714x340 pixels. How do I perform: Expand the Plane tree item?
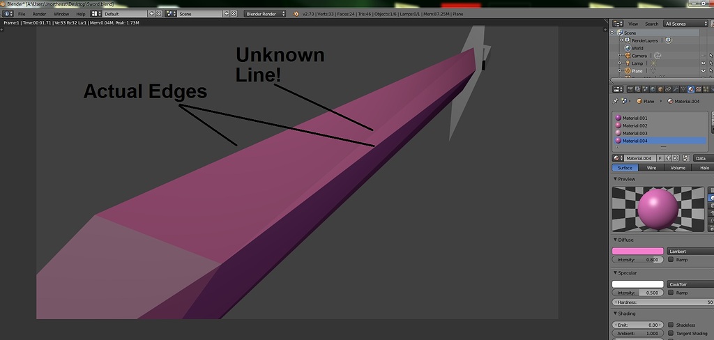pyautogui.click(x=619, y=70)
